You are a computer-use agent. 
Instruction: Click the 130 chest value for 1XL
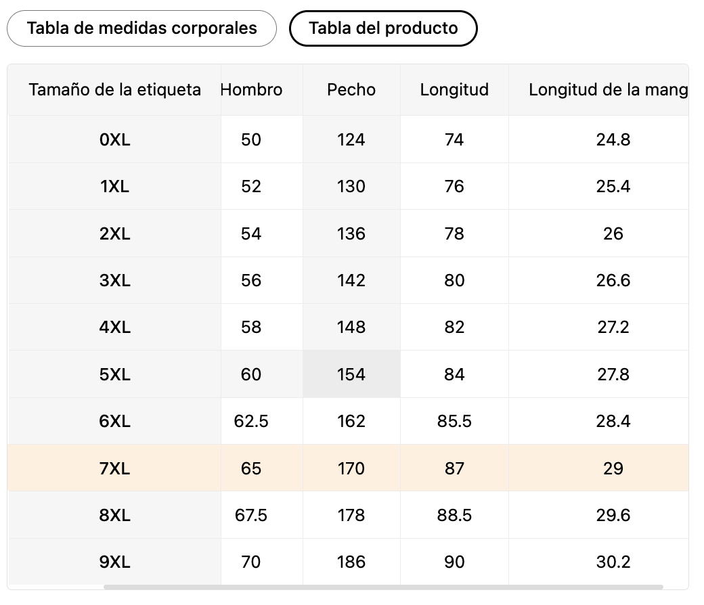click(351, 187)
